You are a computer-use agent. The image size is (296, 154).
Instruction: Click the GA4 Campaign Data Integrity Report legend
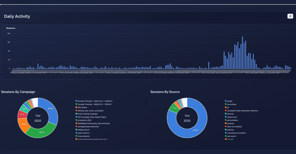[92, 117]
